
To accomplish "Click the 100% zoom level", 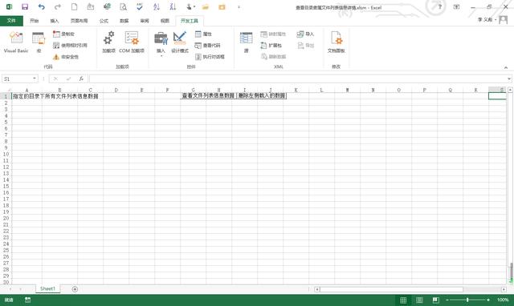I will click(x=503, y=300).
